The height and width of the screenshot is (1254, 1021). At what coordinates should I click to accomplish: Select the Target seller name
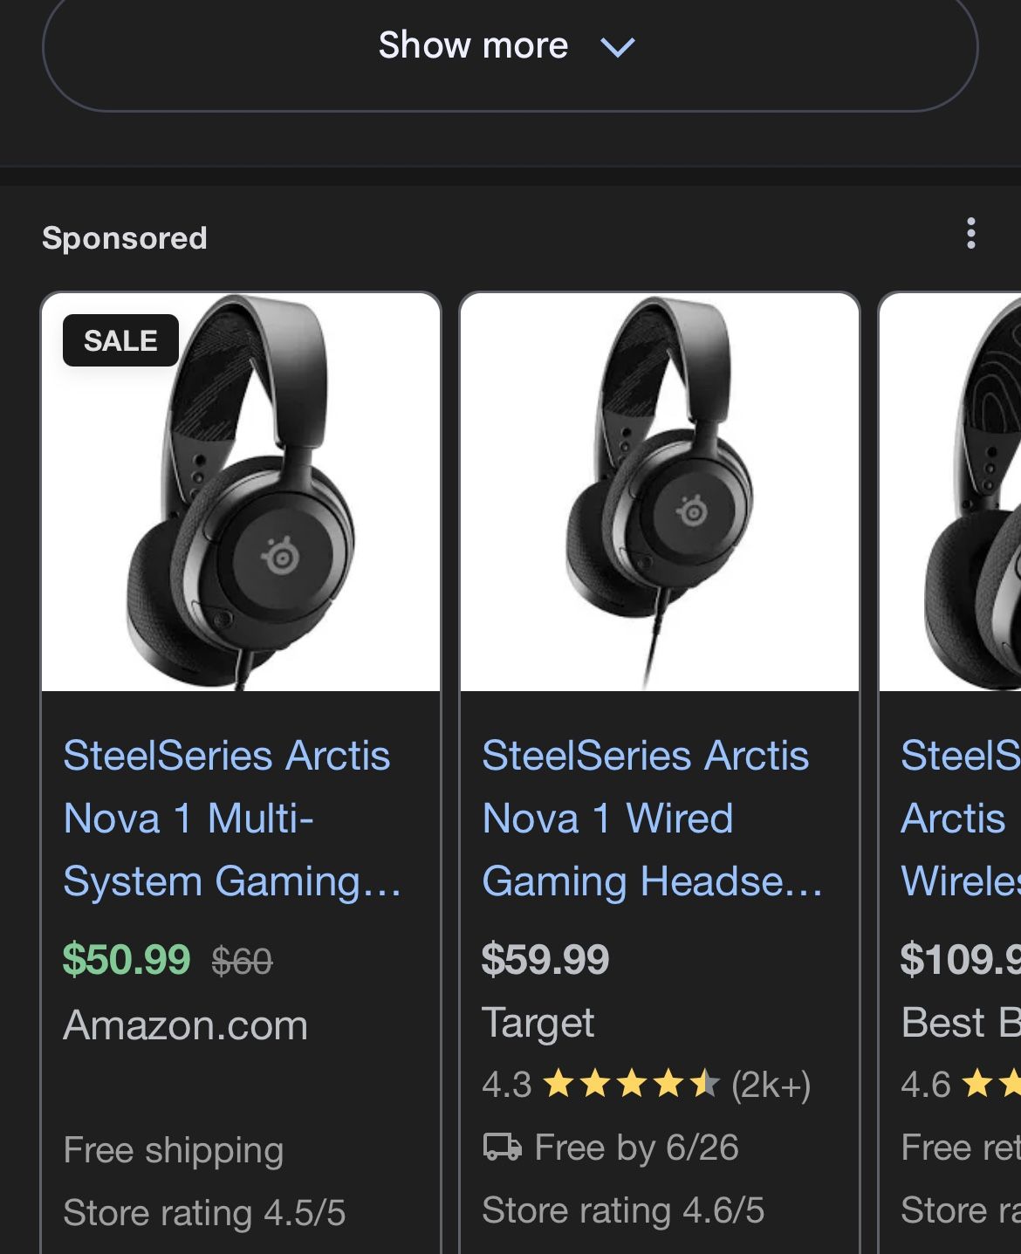pos(538,1023)
